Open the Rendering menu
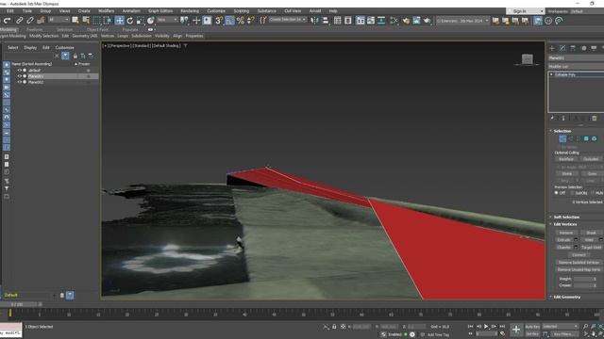This screenshot has width=604, height=339. pos(190,11)
